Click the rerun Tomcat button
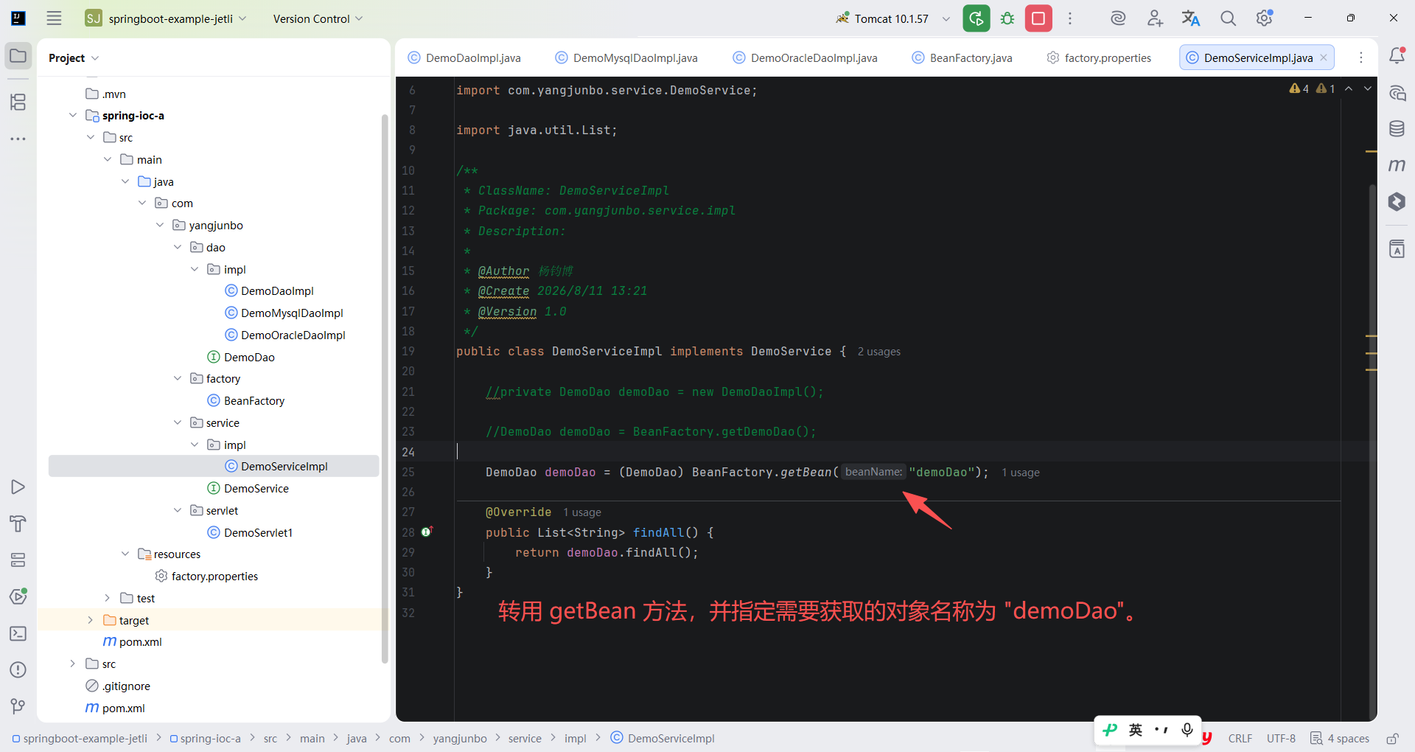1415x752 pixels. click(976, 18)
